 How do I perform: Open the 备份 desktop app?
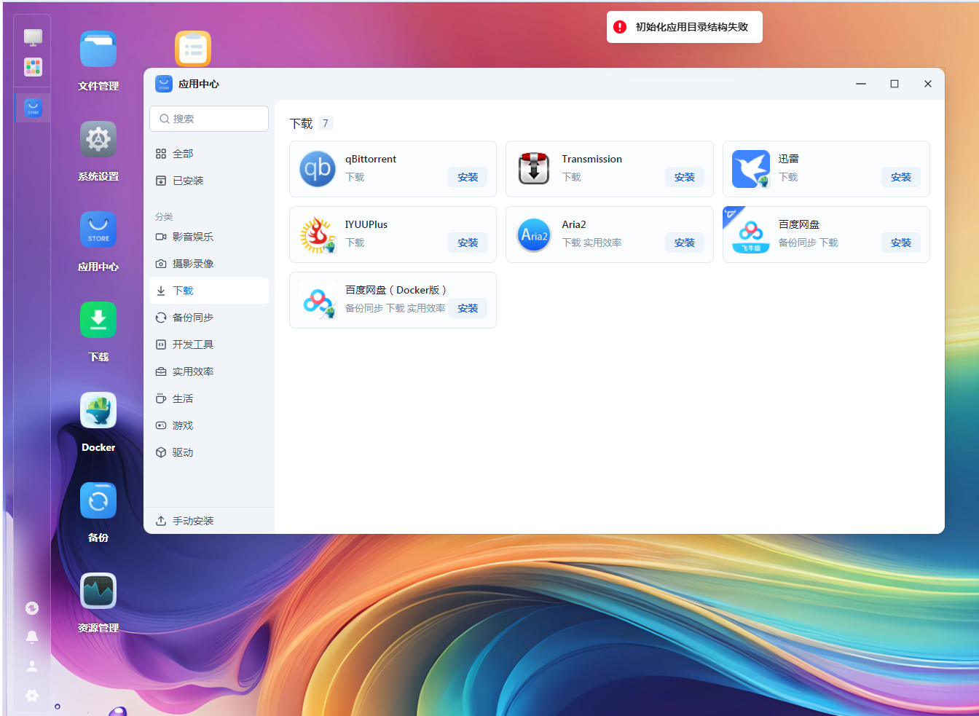98,500
